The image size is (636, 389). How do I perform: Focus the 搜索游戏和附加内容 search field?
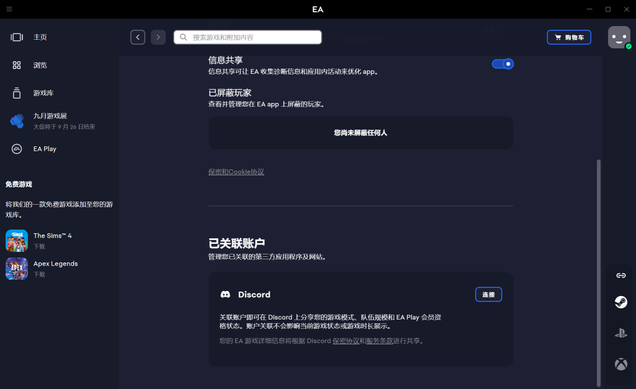[248, 37]
